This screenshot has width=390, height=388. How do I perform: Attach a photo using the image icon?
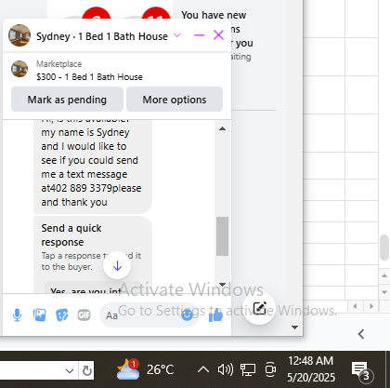tap(40, 315)
